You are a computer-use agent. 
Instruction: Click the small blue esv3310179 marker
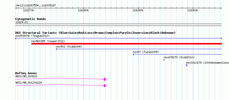[x=187, y=65]
